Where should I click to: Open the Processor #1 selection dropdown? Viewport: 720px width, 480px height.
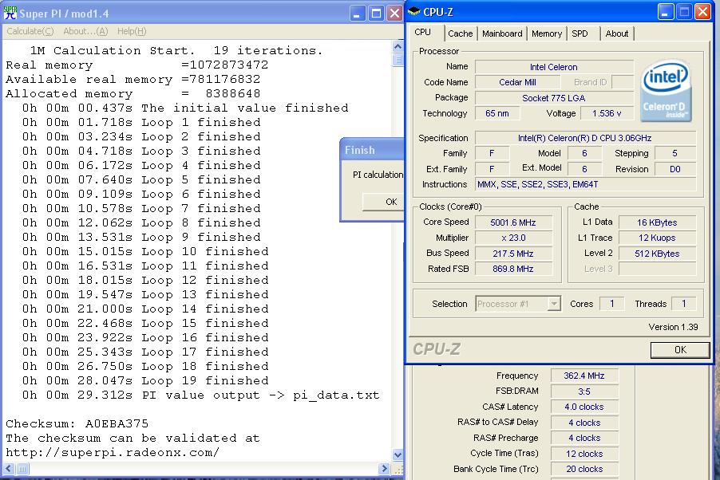(554, 304)
